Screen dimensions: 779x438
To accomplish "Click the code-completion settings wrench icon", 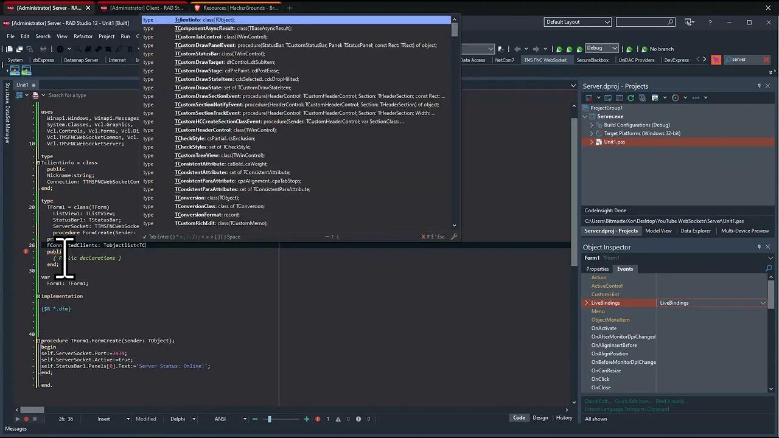I will (453, 237).
